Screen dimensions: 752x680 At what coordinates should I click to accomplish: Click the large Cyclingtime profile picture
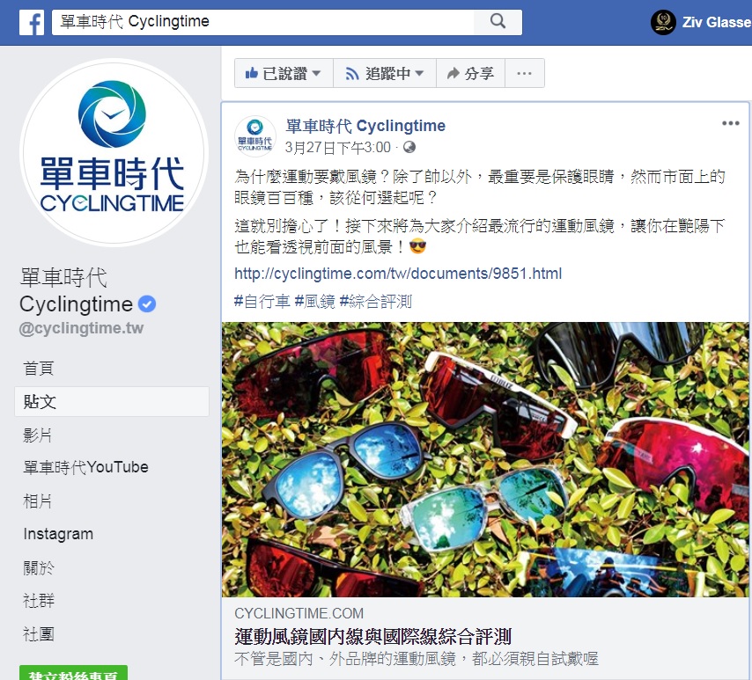(114, 152)
